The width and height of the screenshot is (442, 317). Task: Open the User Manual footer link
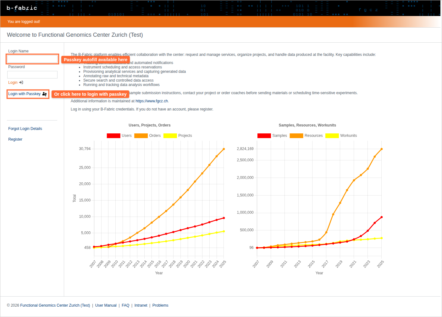click(x=106, y=305)
